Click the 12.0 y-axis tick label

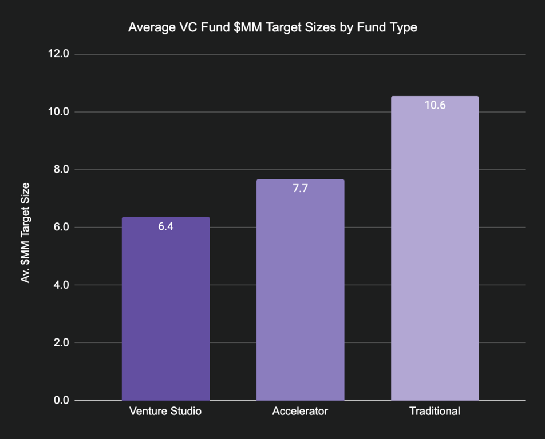point(57,54)
